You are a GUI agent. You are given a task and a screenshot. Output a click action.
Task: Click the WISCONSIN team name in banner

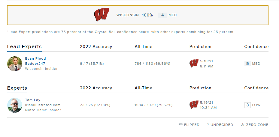click(x=128, y=15)
